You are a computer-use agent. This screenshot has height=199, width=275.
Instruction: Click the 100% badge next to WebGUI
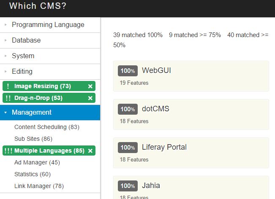click(128, 71)
